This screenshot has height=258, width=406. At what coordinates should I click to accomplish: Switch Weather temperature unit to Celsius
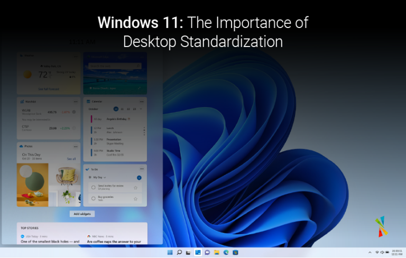pos(50,77)
